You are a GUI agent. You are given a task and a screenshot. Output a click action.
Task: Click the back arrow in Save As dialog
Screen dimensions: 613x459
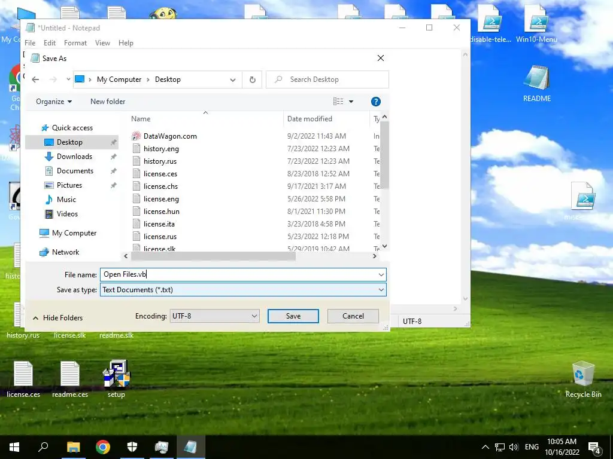[x=35, y=79]
